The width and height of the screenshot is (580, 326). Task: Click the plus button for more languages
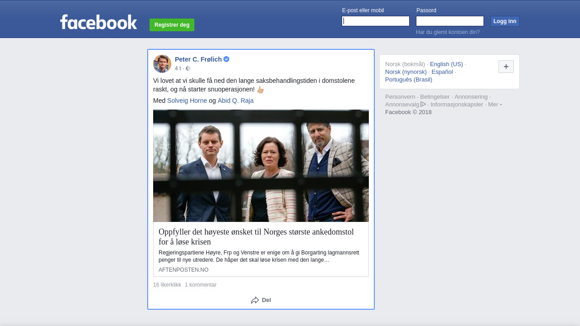506,67
